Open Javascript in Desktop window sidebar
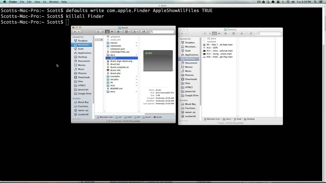The width and height of the screenshot is (326, 183). [190, 91]
